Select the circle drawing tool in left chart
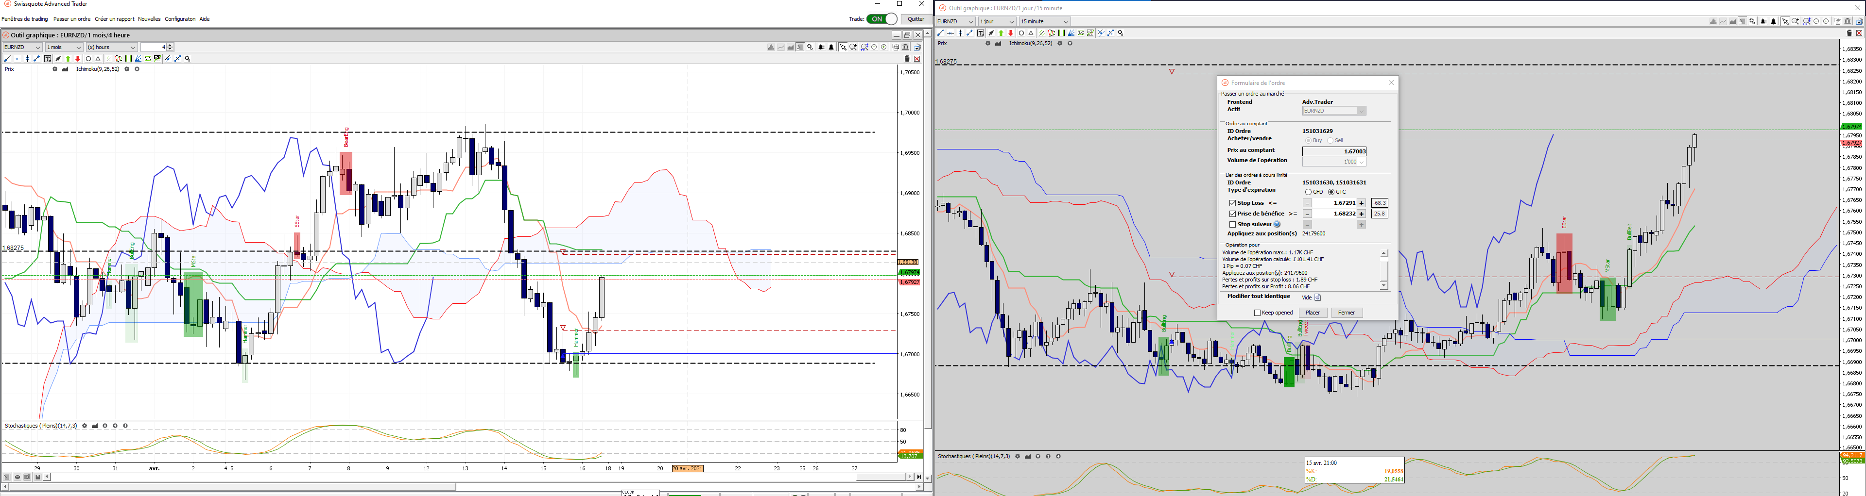Viewport: 1866px width, 496px height. (88, 59)
